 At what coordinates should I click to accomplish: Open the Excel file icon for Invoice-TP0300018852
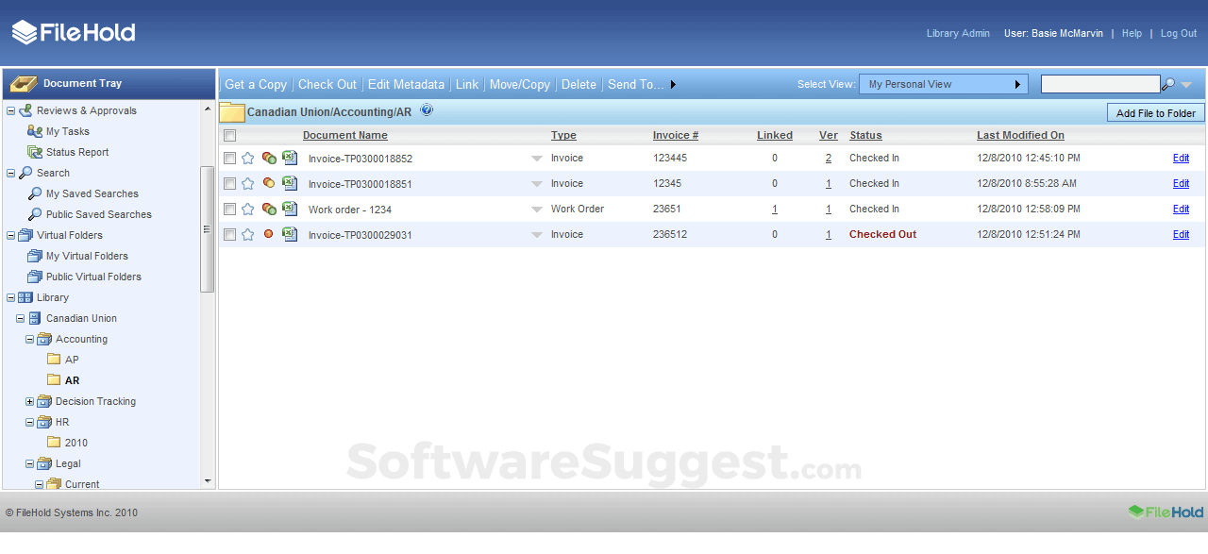point(290,158)
